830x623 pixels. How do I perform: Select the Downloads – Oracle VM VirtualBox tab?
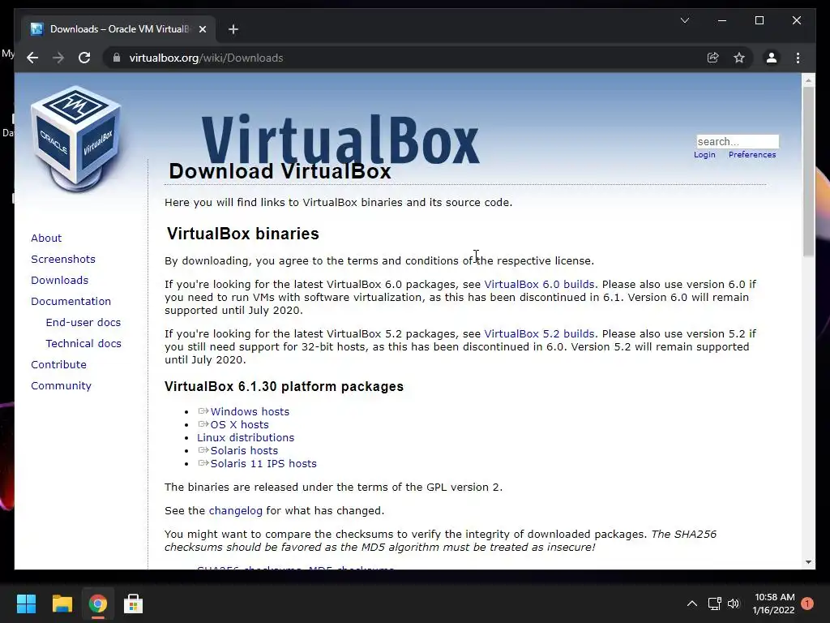click(x=118, y=29)
